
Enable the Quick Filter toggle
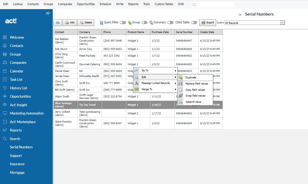(x=123, y=23)
